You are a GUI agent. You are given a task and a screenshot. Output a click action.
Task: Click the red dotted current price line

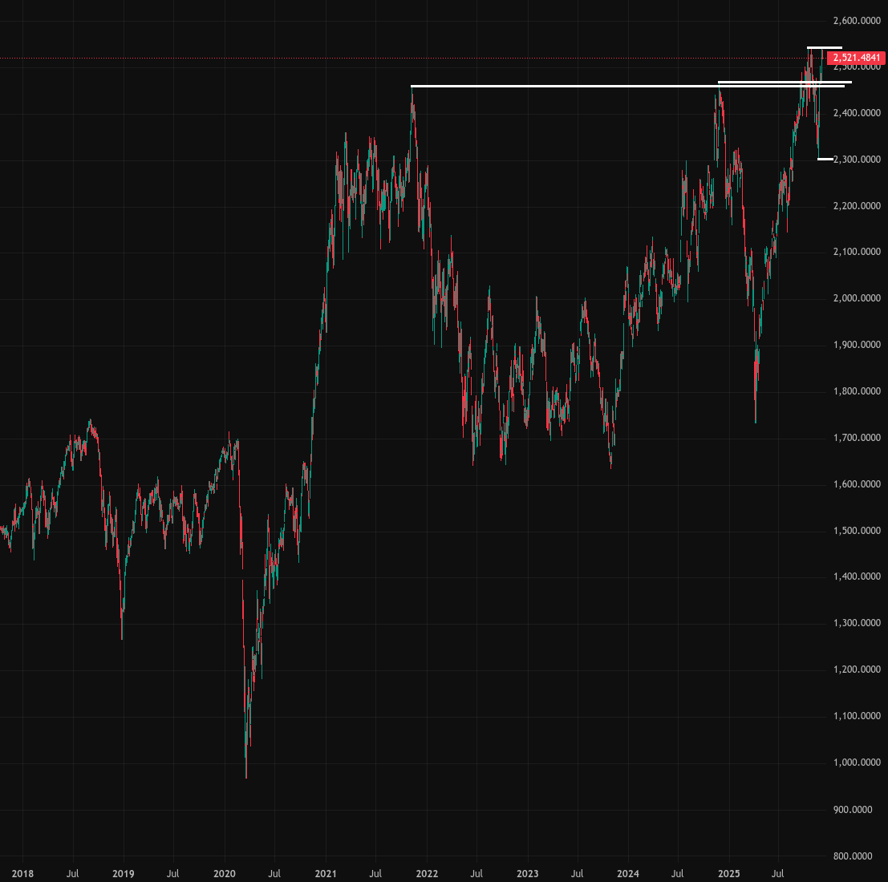pyautogui.click(x=413, y=58)
